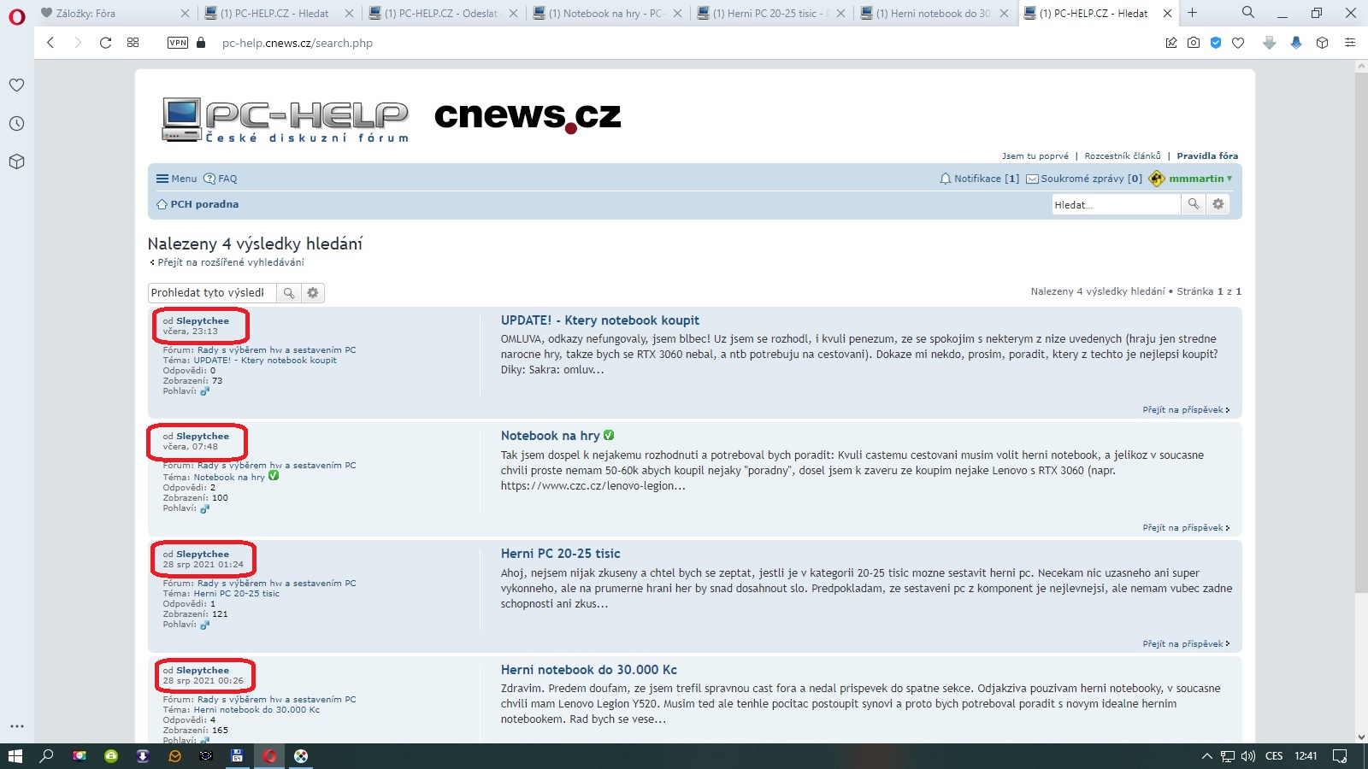Take a snapshot with the camera icon
The image size is (1368, 769).
(x=1194, y=43)
